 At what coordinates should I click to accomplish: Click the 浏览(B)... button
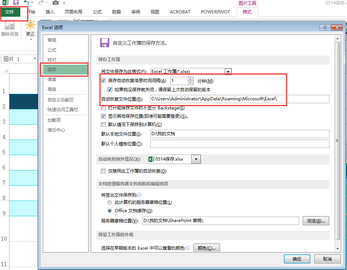pyautogui.click(x=316, y=221)
